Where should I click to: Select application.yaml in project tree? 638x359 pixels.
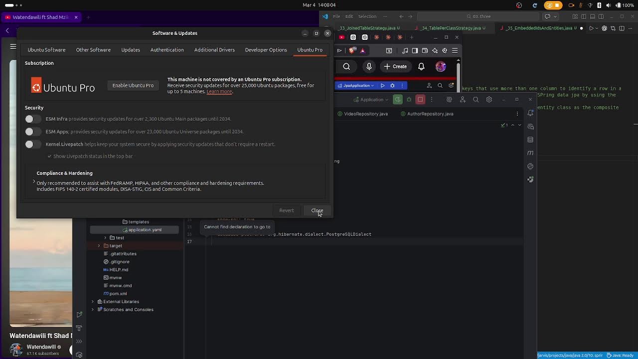[x=134, y=230]
